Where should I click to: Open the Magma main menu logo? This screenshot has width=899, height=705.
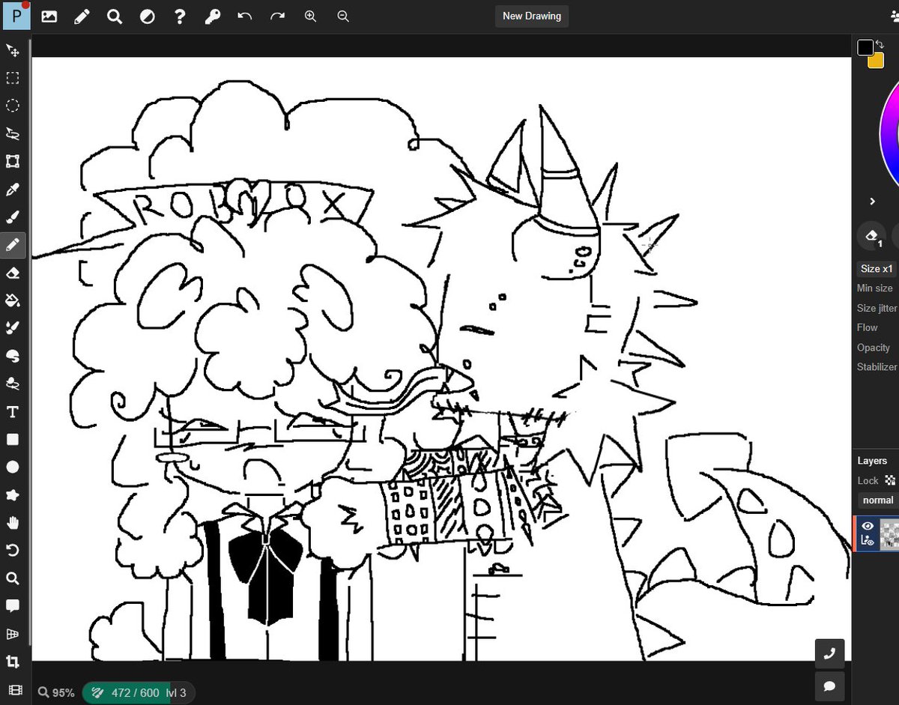(16, 16)
